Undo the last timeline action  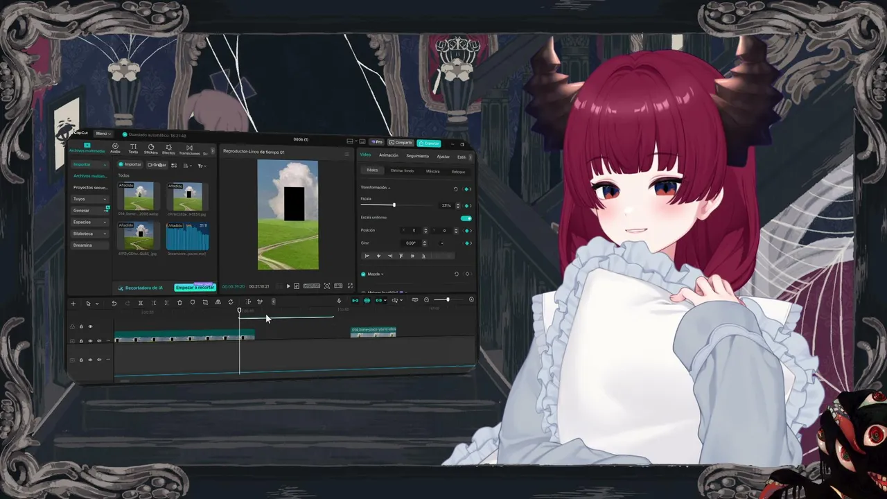[114, 303]
